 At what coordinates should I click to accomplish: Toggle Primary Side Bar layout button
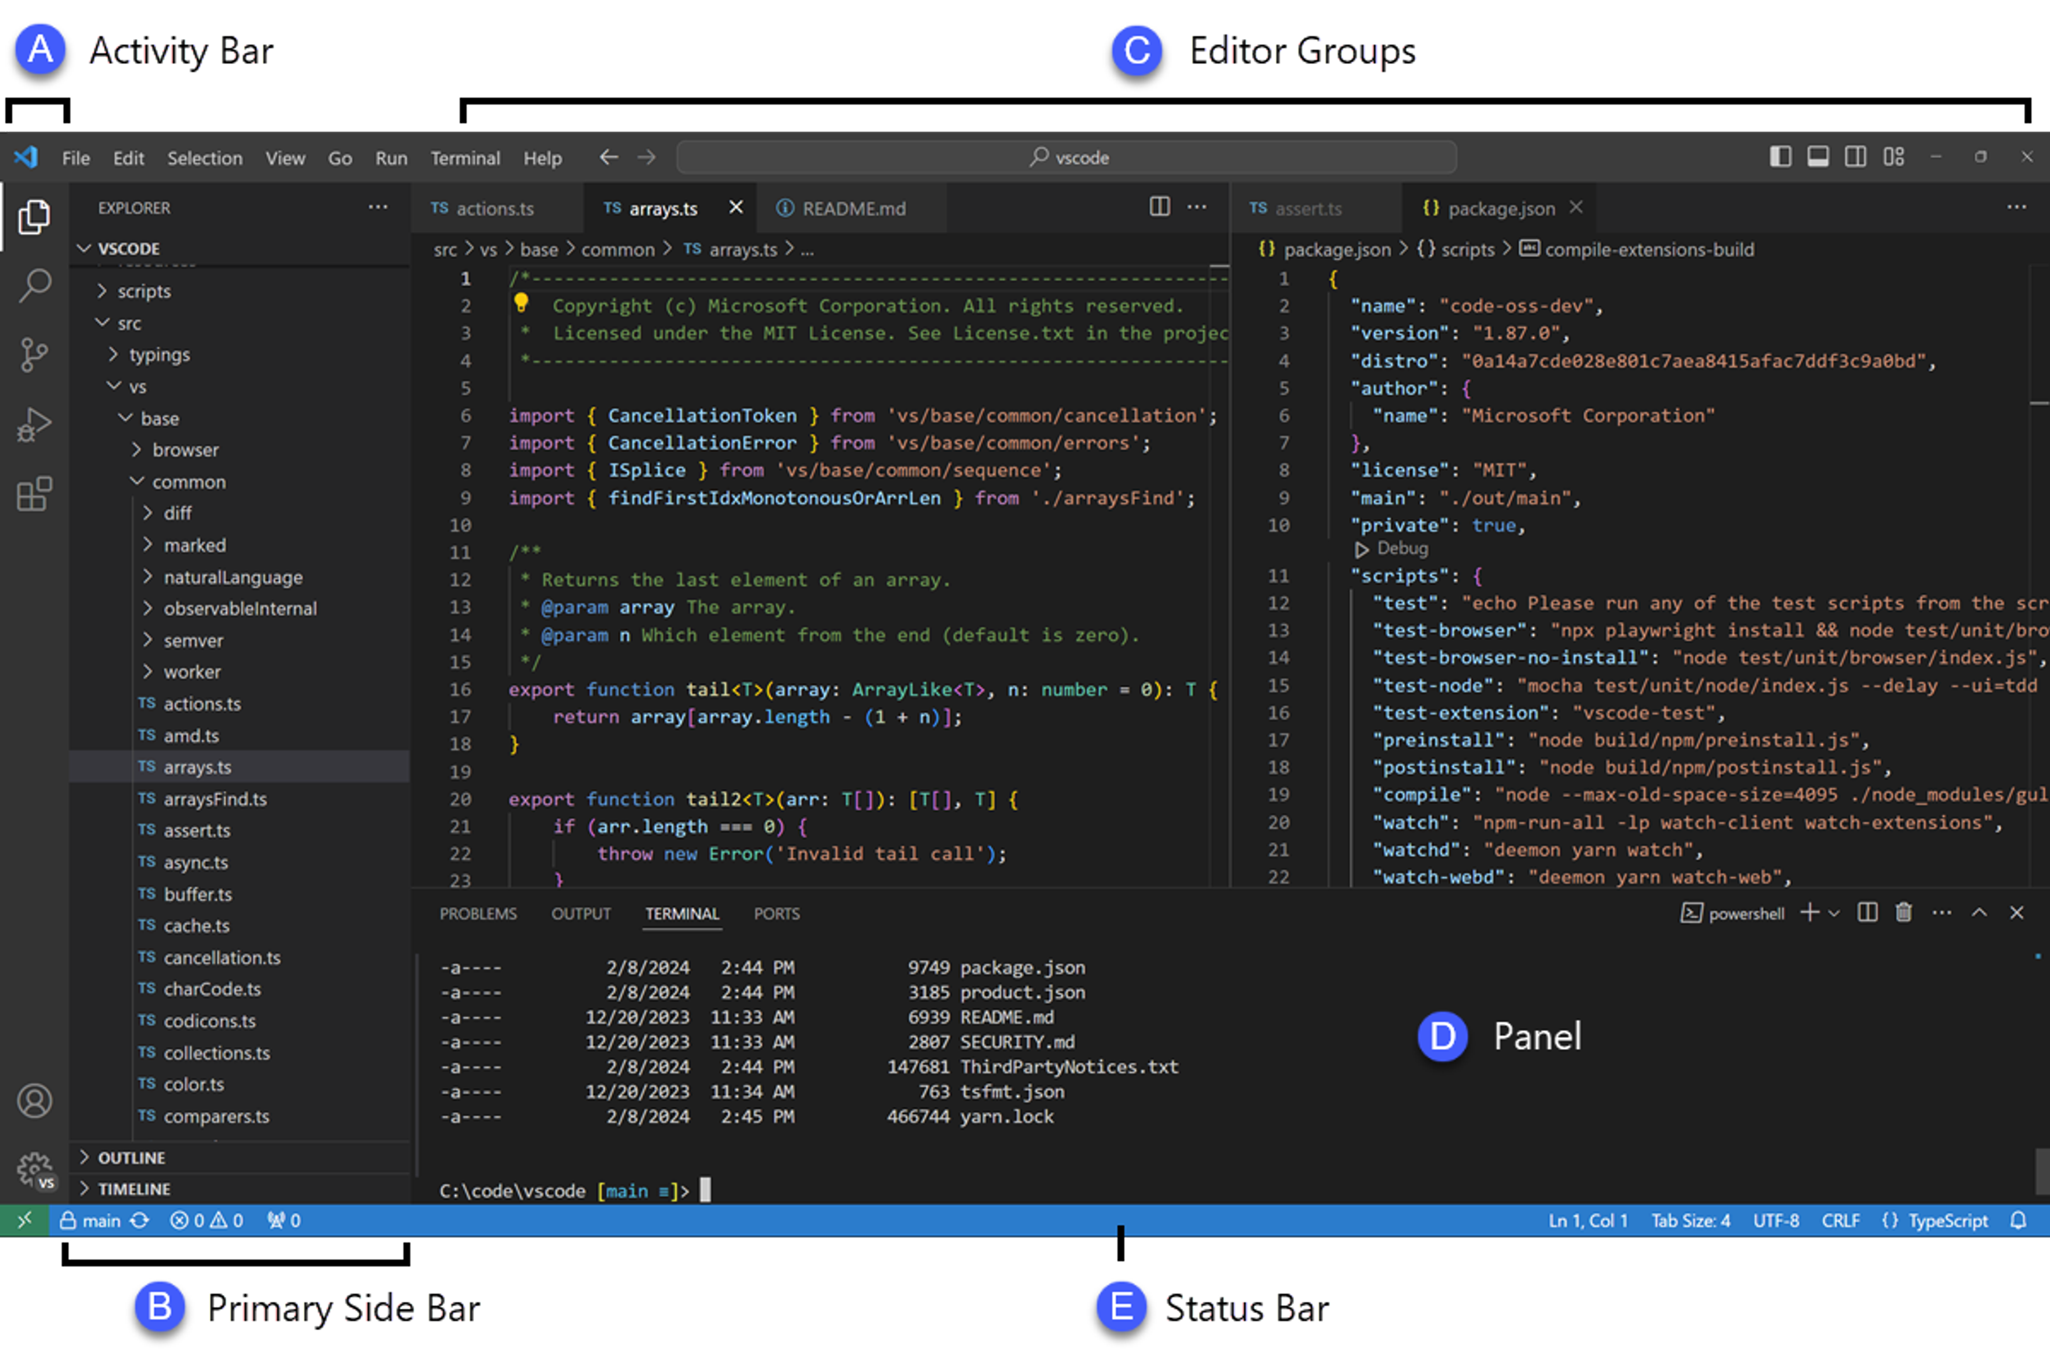tap(1780, 157)
